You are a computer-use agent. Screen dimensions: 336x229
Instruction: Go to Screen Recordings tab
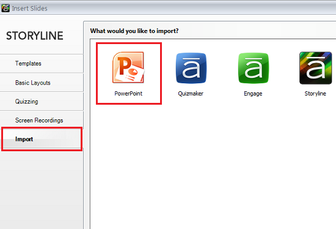click(x=42, y=120)
